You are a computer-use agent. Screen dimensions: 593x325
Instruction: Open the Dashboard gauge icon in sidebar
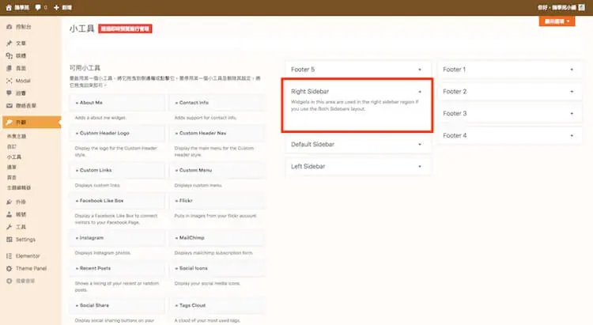coord(9,27)
